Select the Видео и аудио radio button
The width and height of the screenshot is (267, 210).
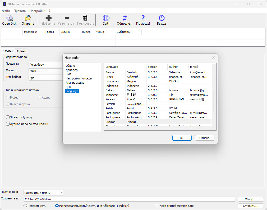click(8, 104)
